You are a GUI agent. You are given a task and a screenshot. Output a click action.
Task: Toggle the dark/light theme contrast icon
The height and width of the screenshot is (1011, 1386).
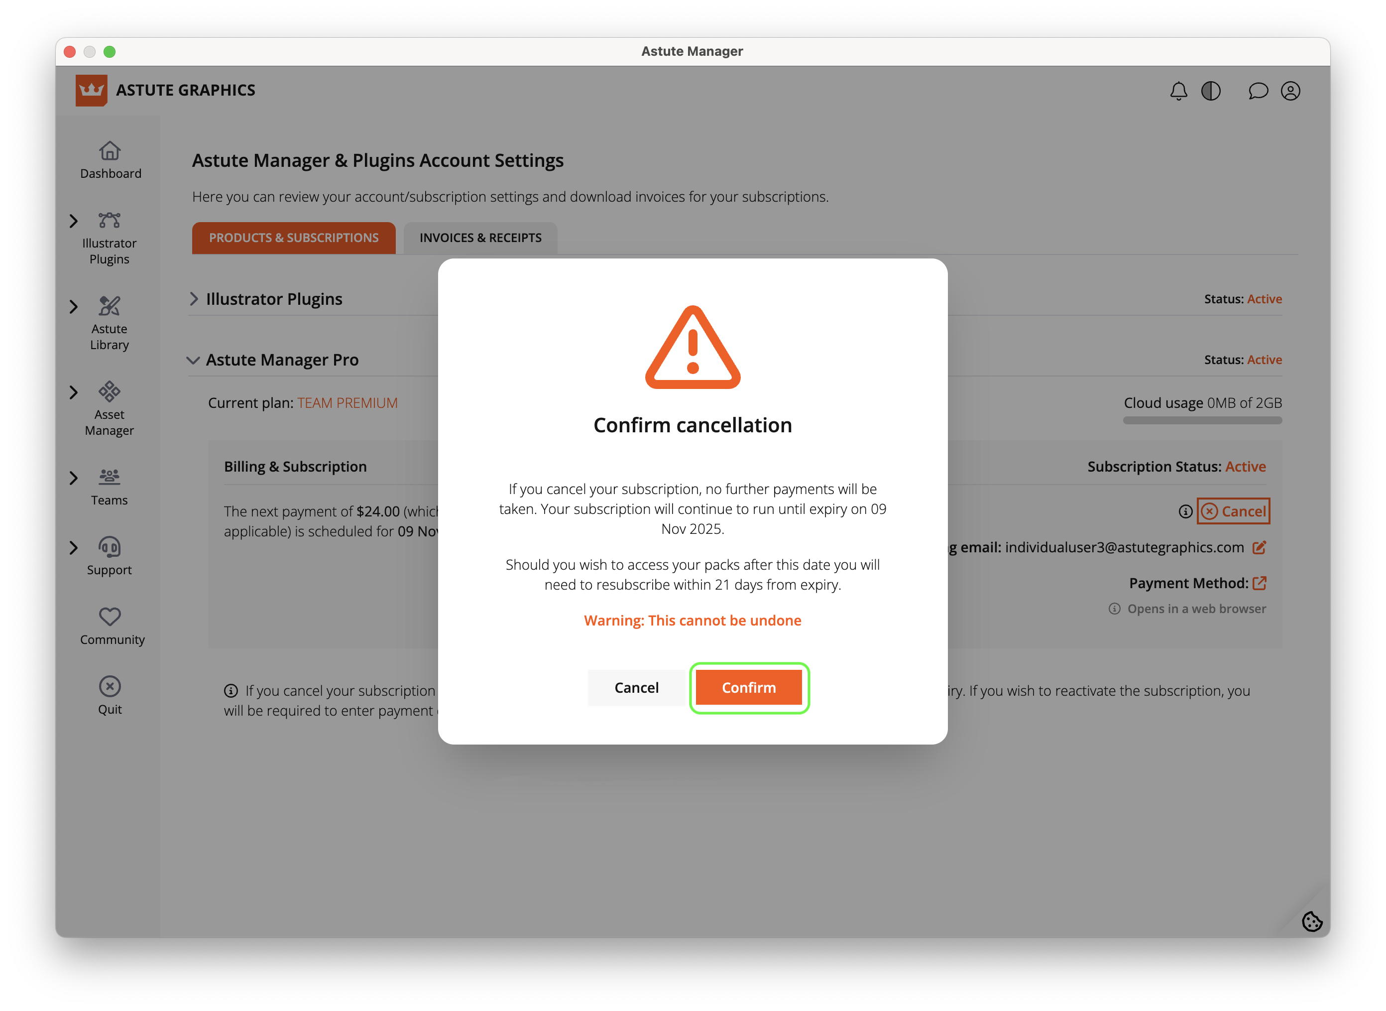pos(1210,91)
